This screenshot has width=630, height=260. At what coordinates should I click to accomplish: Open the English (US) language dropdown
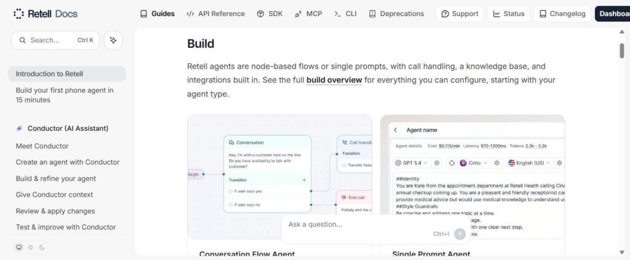(529, 163)
